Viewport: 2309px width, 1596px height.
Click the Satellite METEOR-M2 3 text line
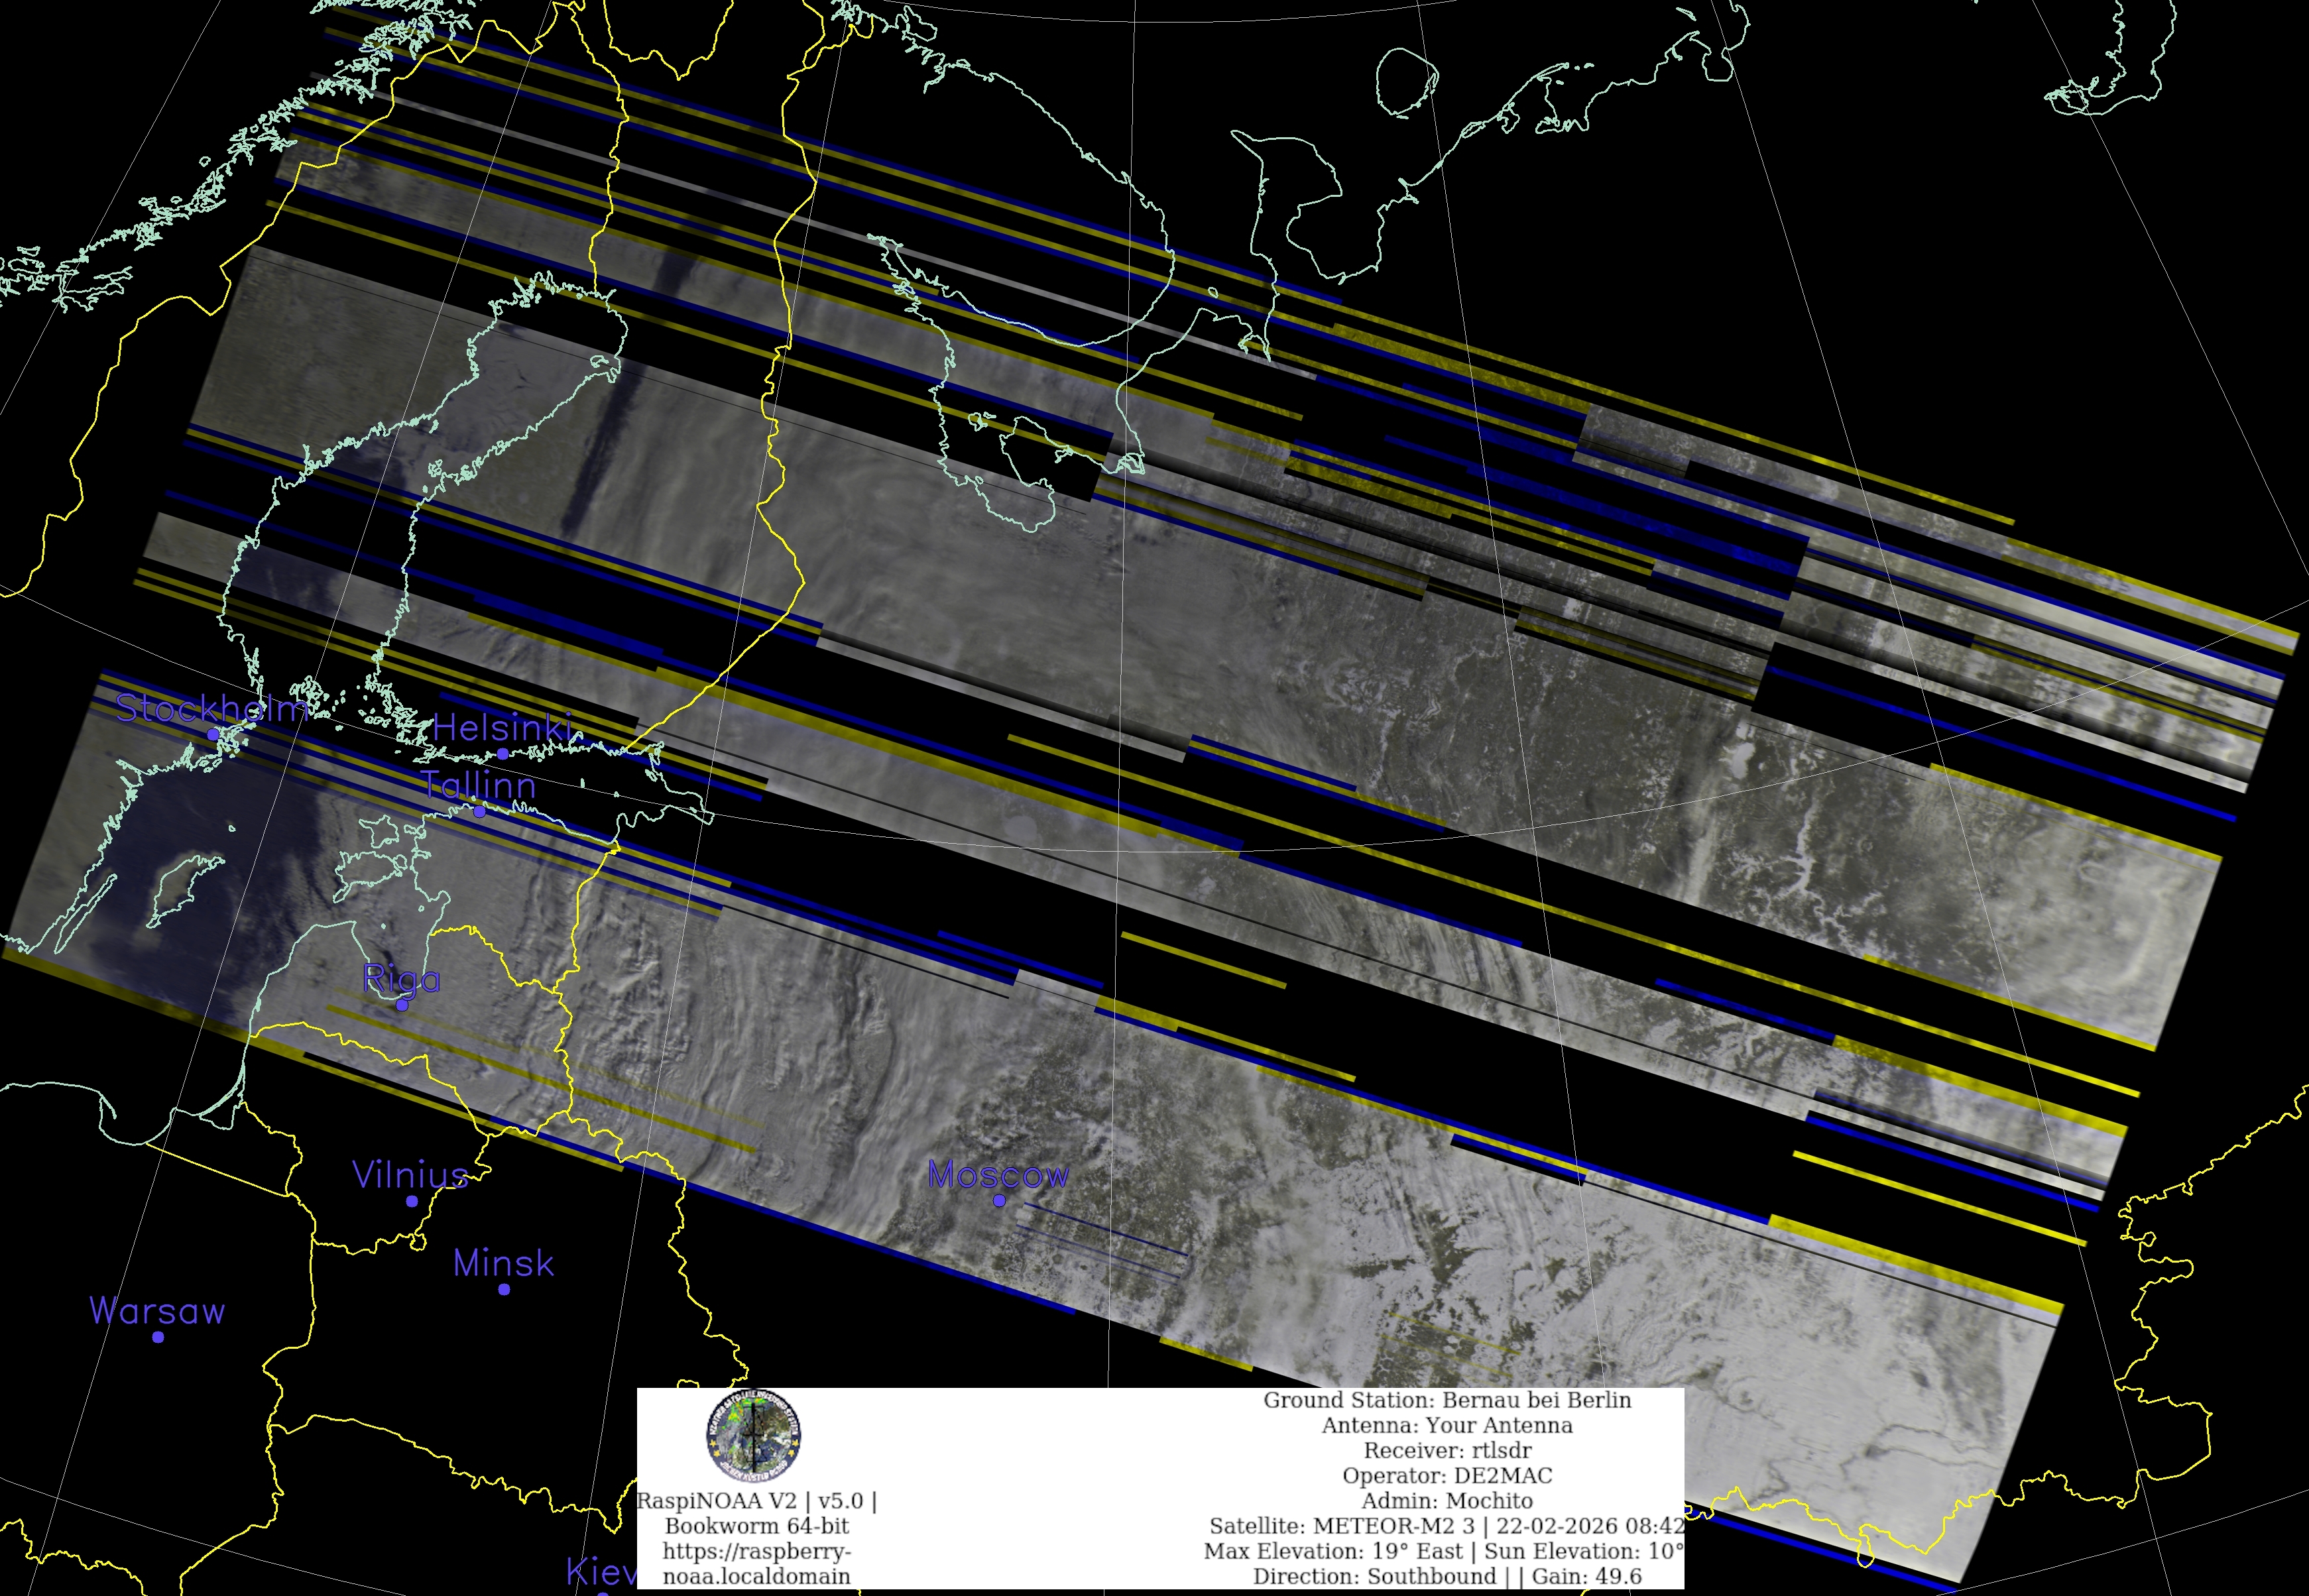1447,1526
